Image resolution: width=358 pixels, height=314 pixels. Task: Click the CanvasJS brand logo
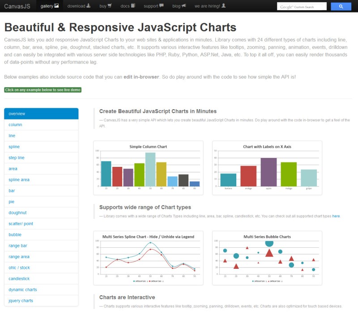[x=17, y=6]
